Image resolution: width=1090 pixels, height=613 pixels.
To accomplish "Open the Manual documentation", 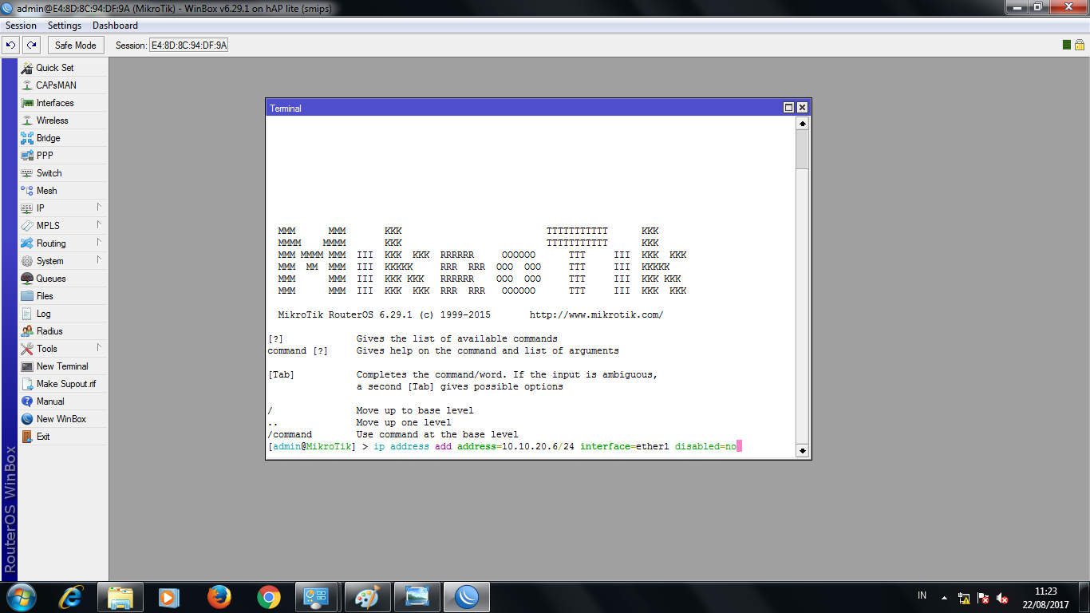I will tap(51, 401).
